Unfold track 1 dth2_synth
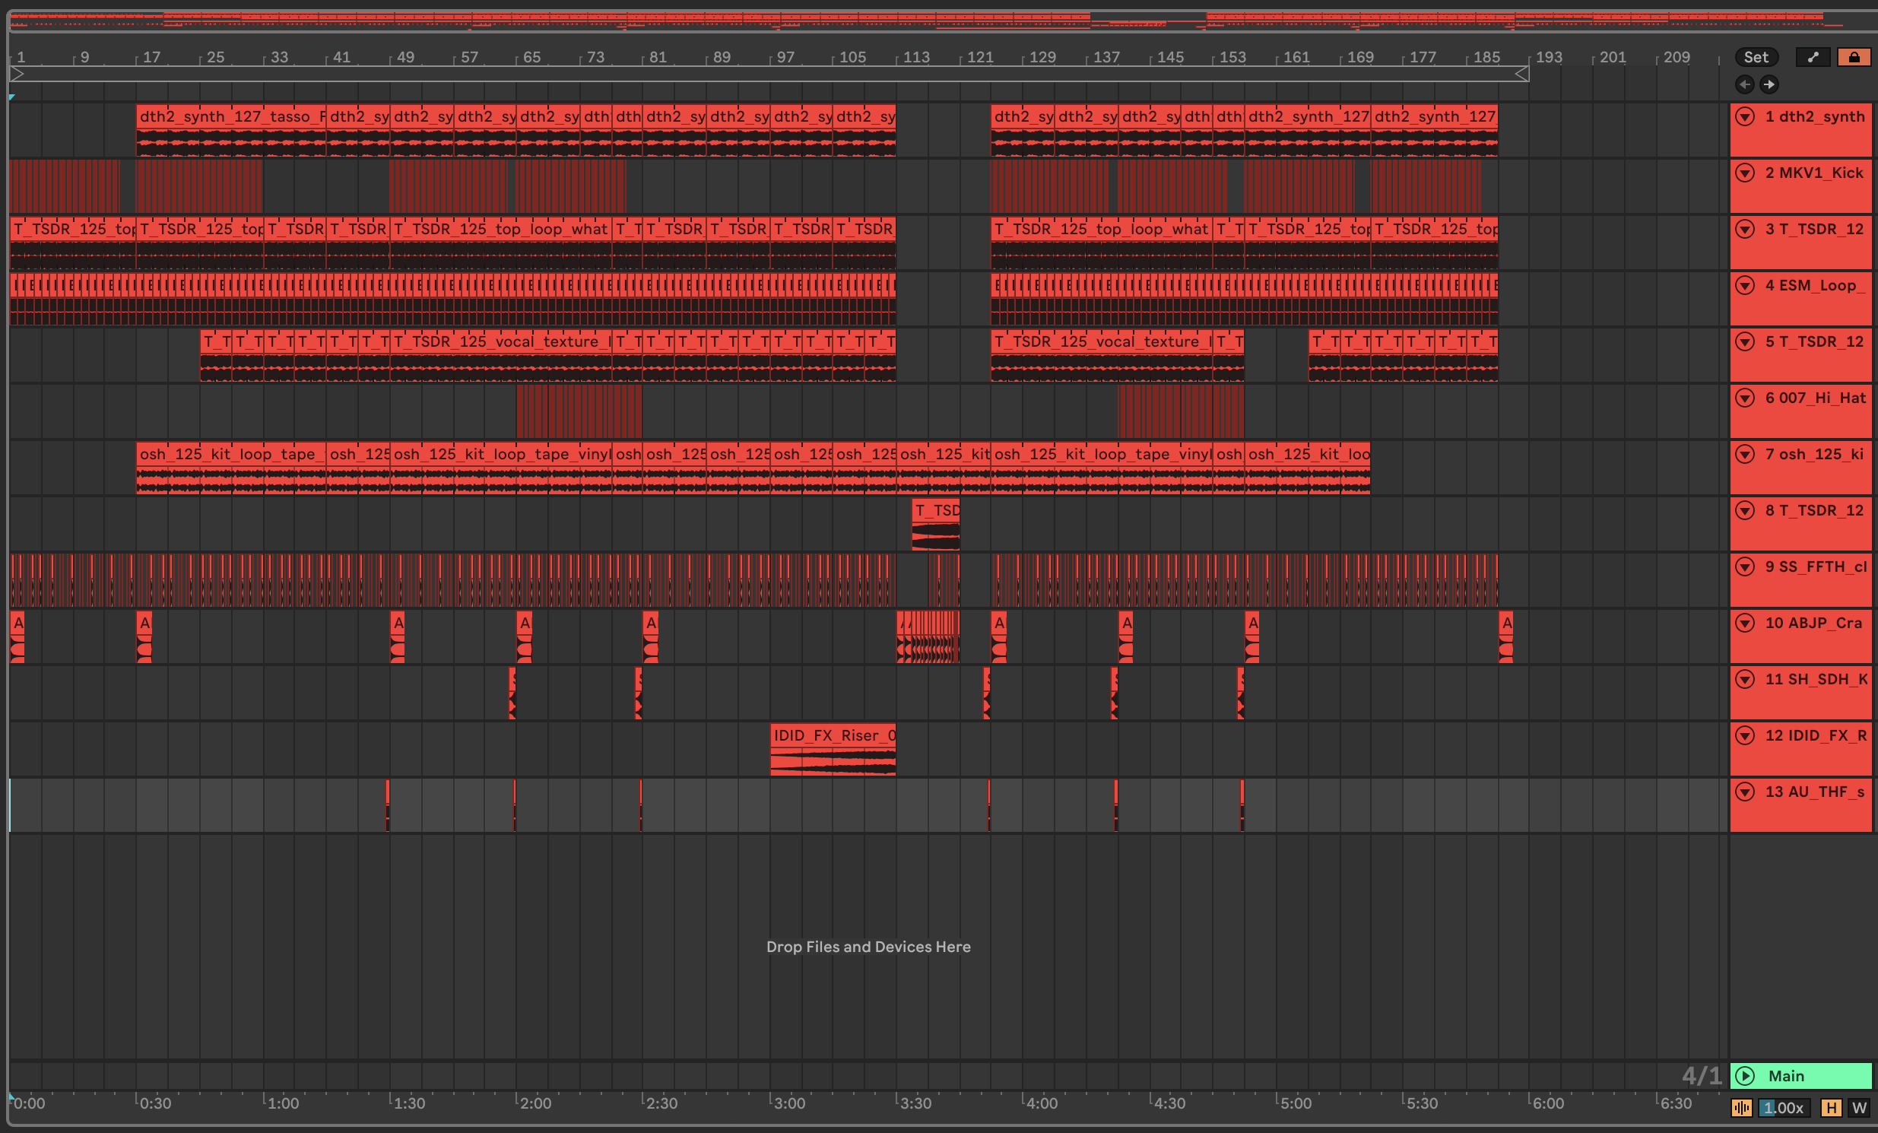 tap(1745, 116)
